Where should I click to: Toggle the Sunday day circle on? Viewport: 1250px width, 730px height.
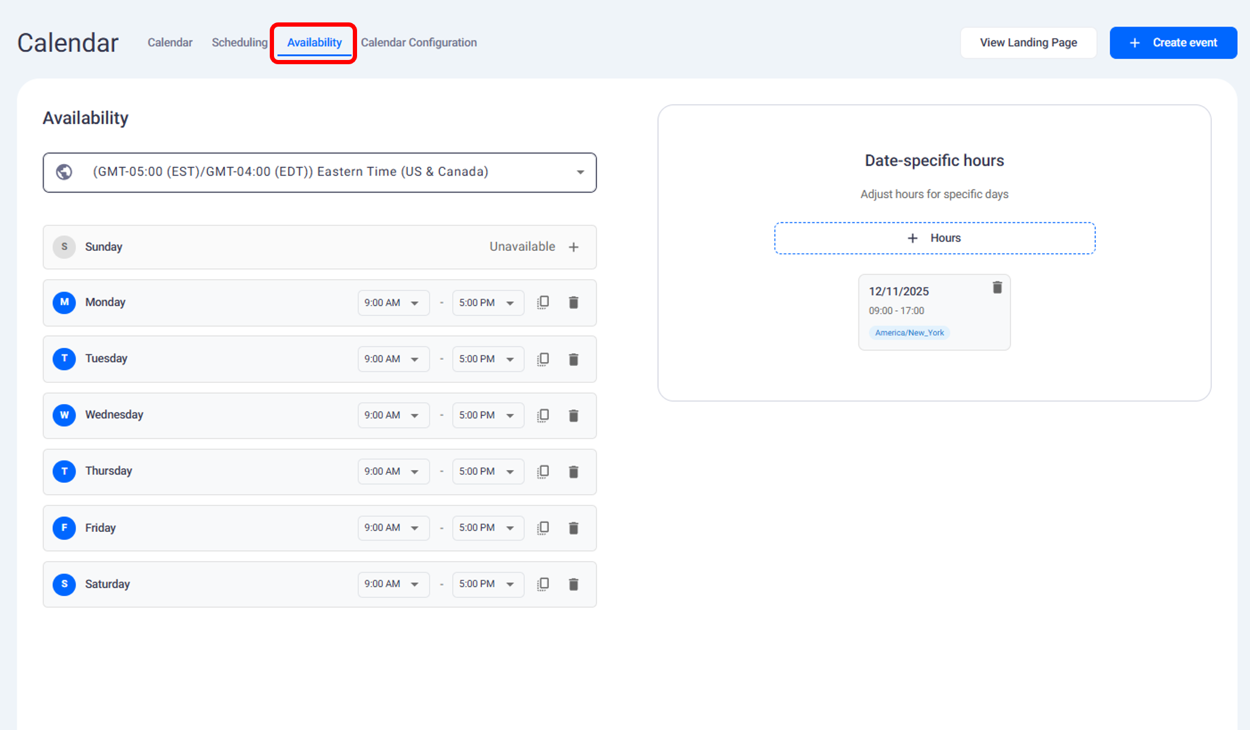[64, 247]
